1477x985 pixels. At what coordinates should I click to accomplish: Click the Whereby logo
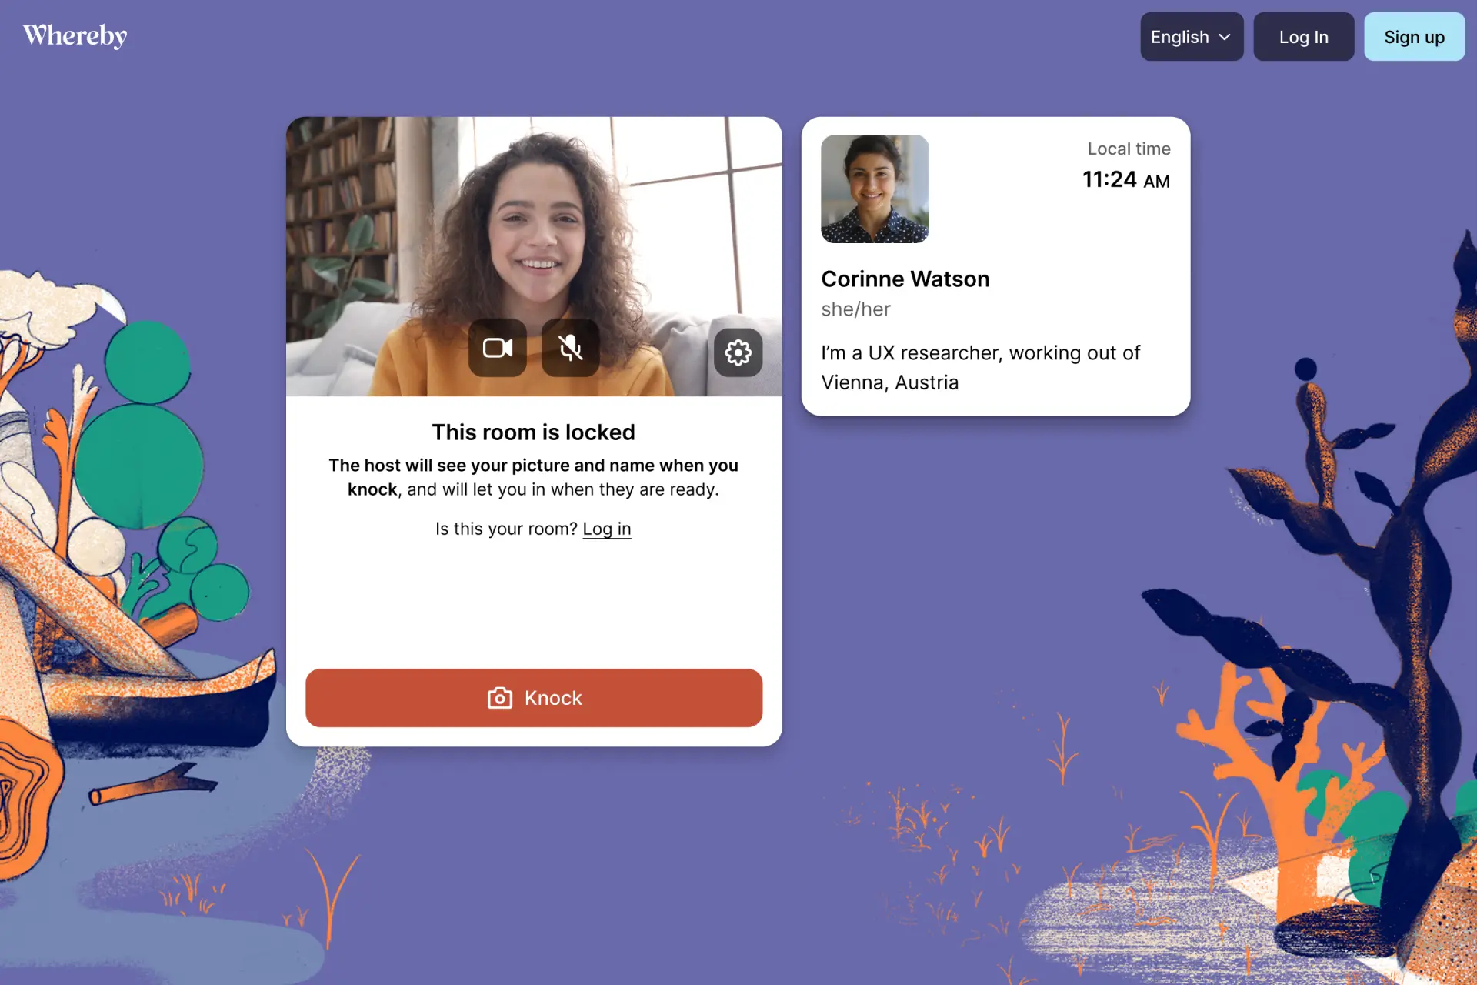point(75,35)
